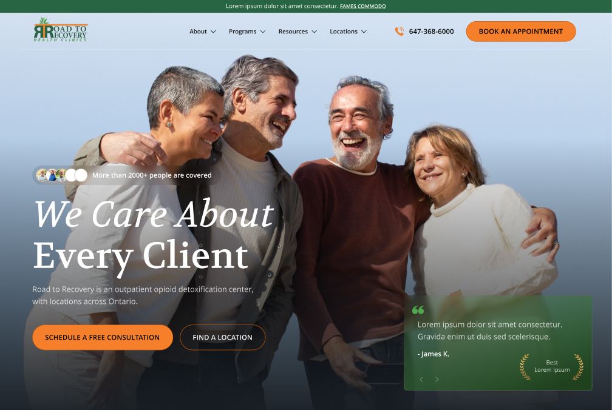This screenshot has width=612, height=410.
Task: Open the Resources menu item
Action: pyautogui.click(x=293, y=32)
